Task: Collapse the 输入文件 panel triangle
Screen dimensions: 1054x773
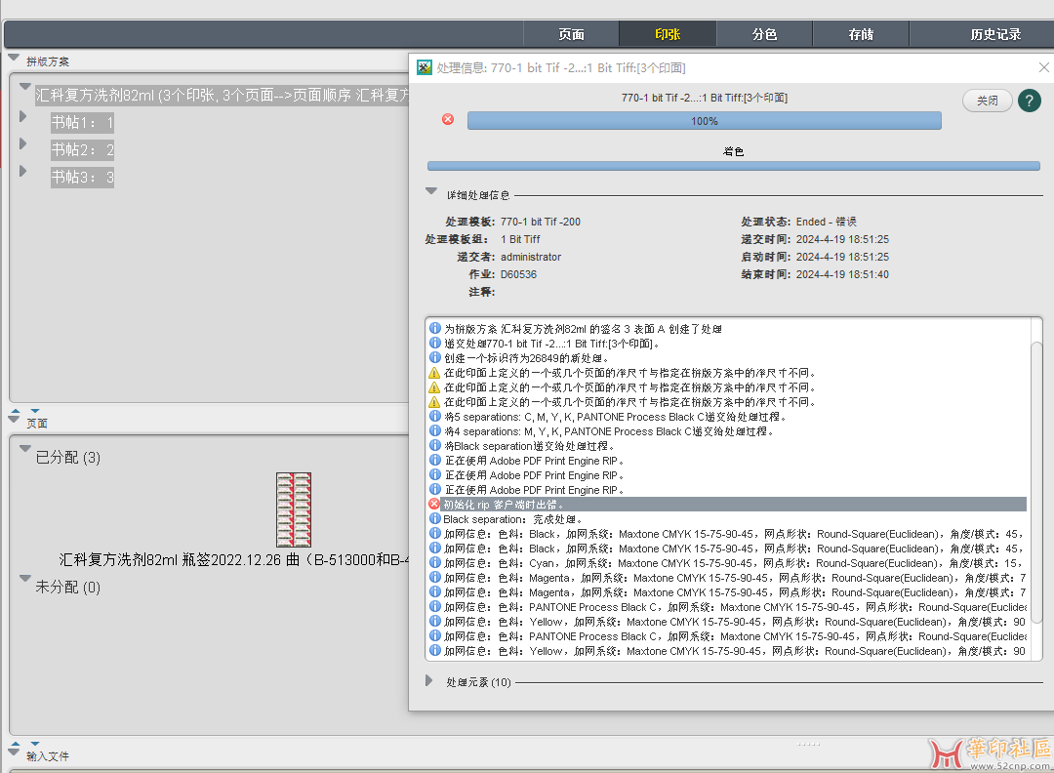Action: 14,753
